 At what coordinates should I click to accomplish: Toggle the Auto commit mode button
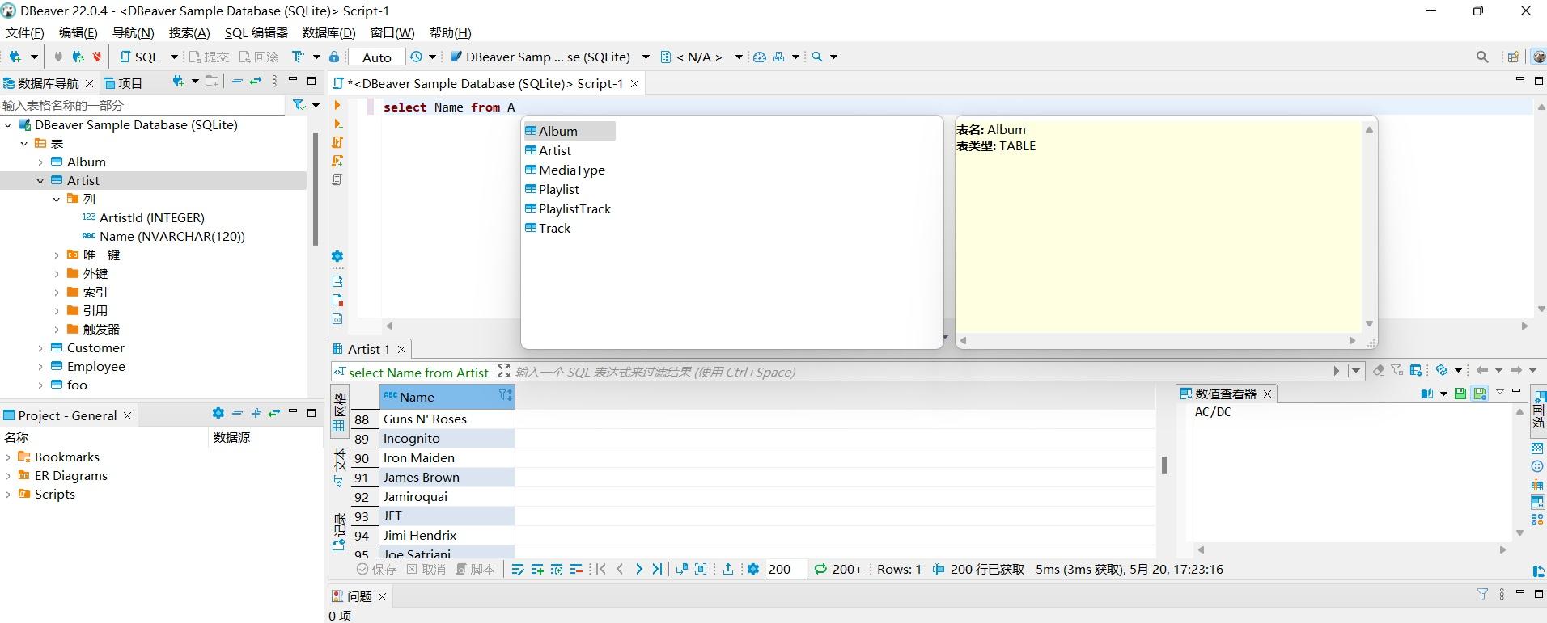click(x=377, y=57)
